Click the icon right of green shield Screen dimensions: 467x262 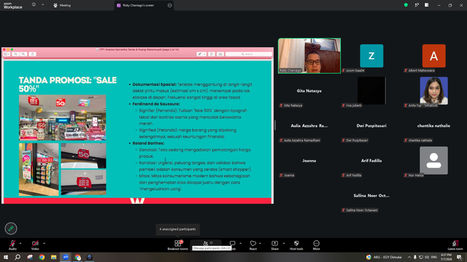pos(417,5)
